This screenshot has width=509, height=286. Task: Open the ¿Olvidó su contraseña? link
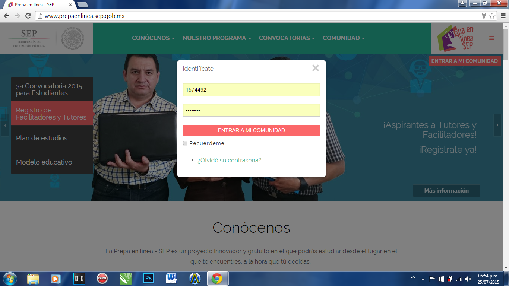pos(230,160)
